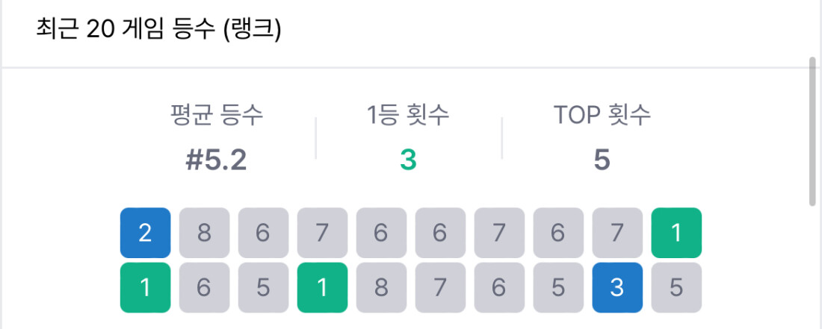The image size is (822, 329).
Task: Select the 7 badge in the bottom row
Action: pyautogui.click(x=440, y=287)
